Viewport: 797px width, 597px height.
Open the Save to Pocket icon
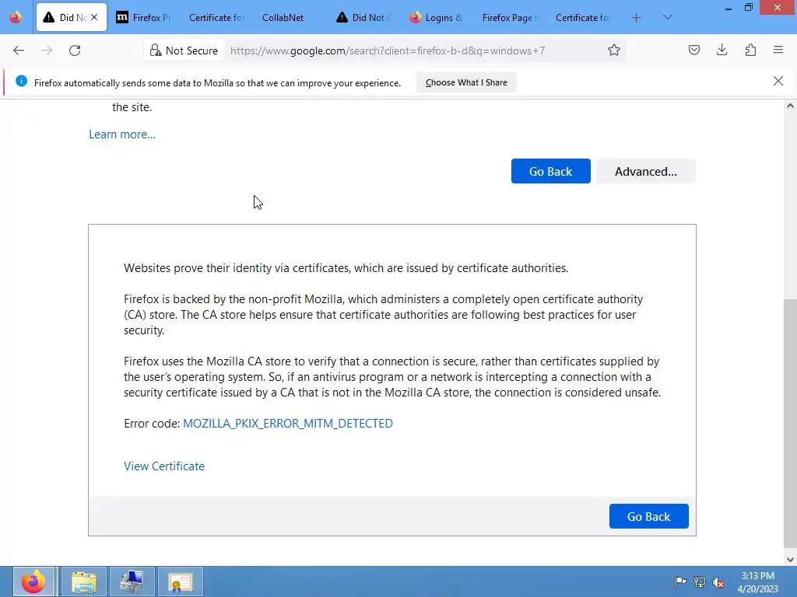tap(694, 50)
